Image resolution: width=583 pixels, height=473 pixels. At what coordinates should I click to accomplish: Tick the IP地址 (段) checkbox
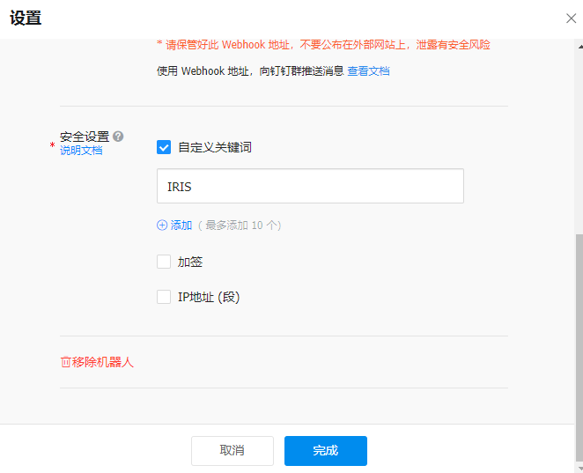pos(163,297)
